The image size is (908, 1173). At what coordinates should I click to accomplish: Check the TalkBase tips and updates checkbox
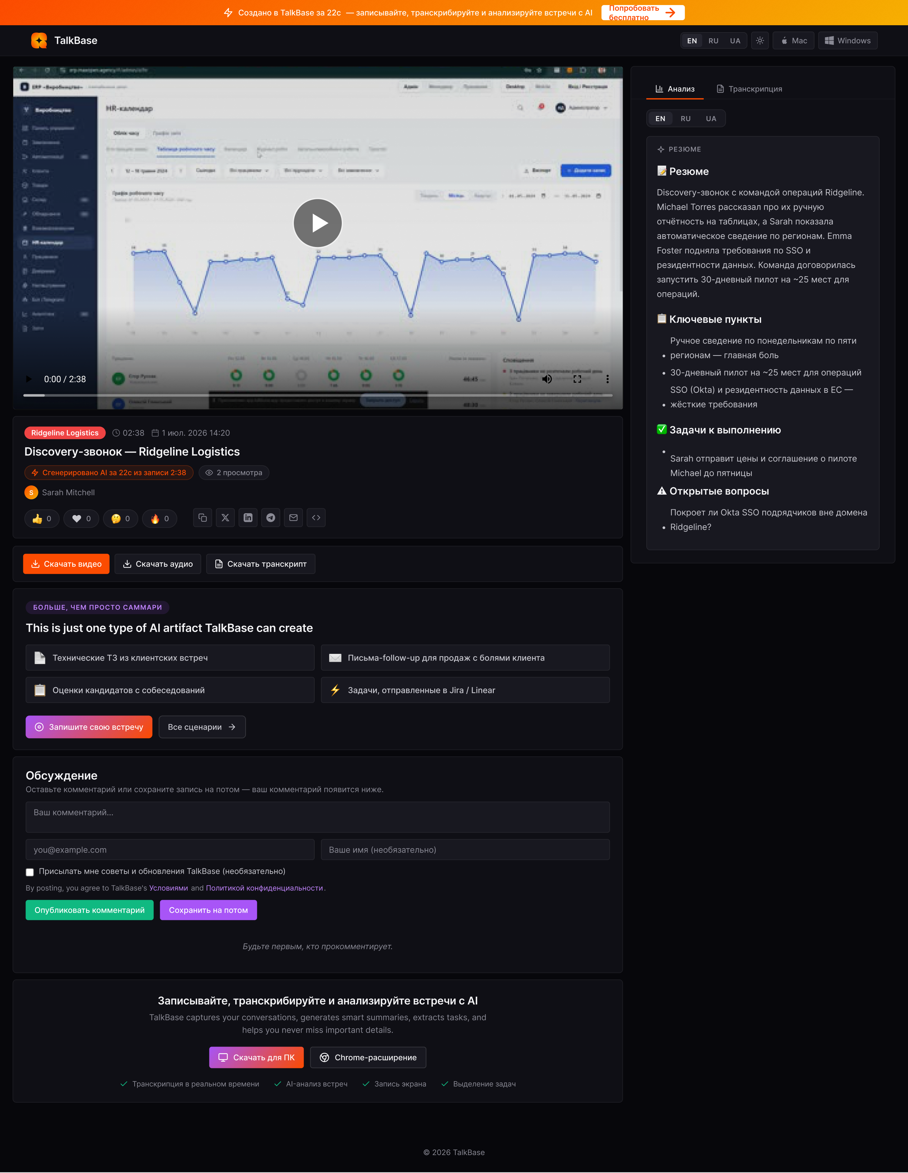(30, 872)
